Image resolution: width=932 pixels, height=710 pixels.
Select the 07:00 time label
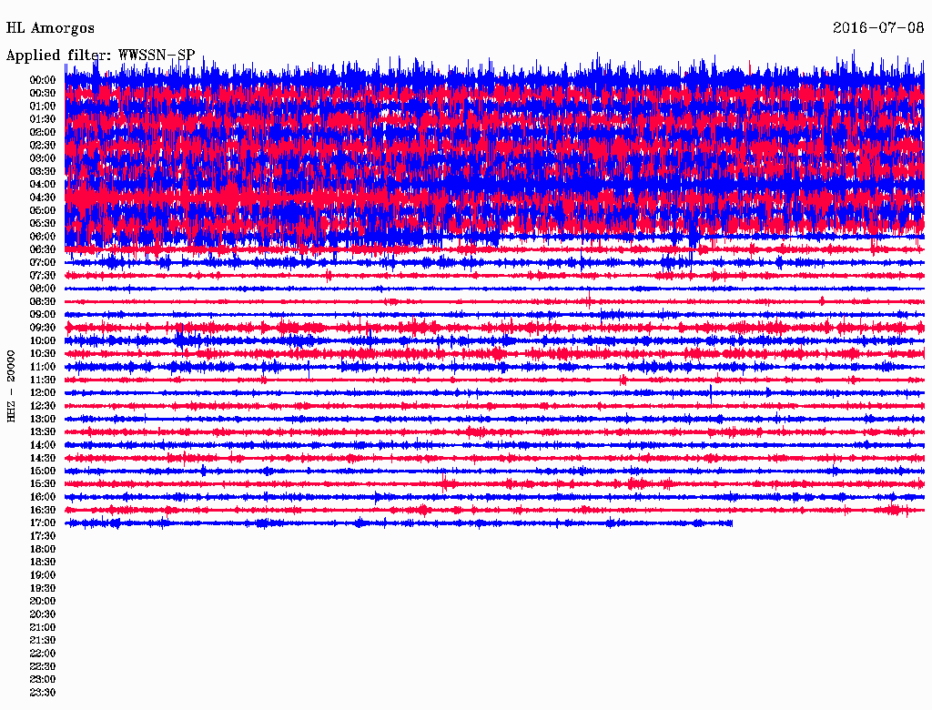pyautogui.click(x=43, y=262)
